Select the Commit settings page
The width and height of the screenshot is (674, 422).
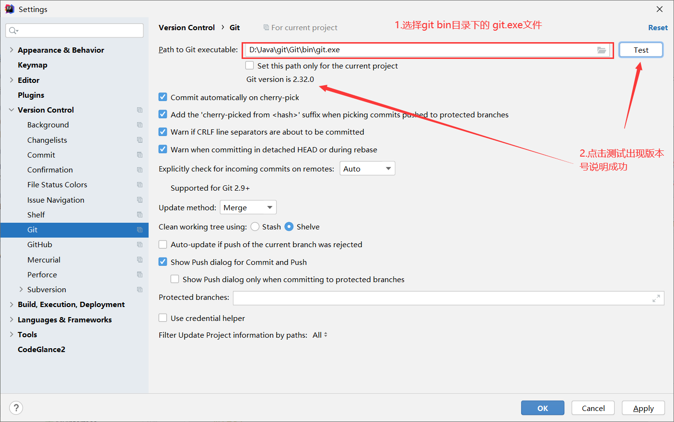point(41,155)
